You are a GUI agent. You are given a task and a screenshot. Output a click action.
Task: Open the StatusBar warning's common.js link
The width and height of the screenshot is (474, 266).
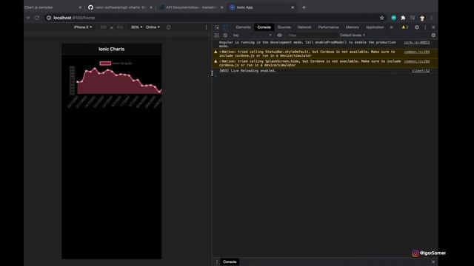(x=416, y=52)
